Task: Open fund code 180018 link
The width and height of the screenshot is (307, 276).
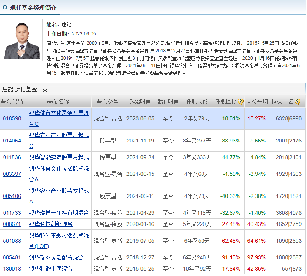Action: [x=12, y=269]
